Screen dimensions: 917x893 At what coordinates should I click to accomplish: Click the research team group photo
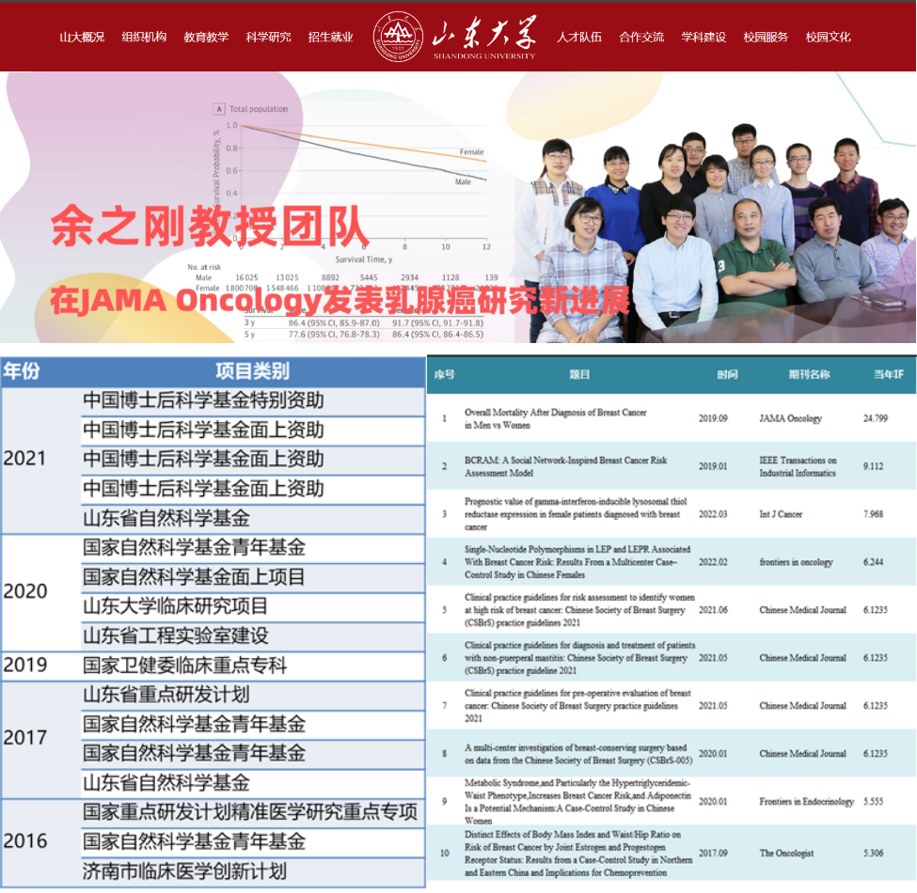tap(715, 231)
